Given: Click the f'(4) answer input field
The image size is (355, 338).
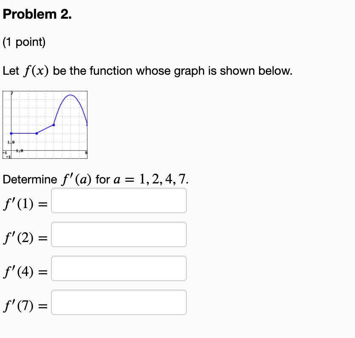Looking at the screenshot, I should [x=119, y=268].
